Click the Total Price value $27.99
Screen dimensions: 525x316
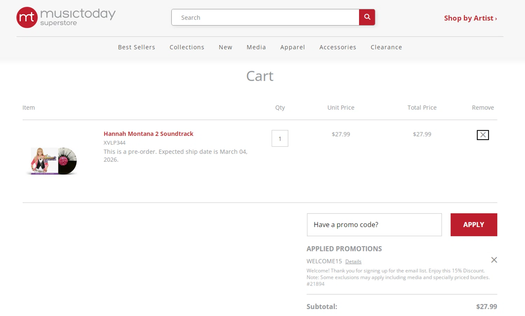pyautogui.click(x=422, y=134)
